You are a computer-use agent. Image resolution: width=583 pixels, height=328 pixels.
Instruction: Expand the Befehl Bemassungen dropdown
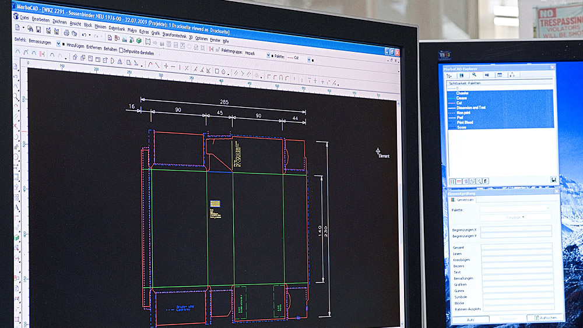click(58, 44)
